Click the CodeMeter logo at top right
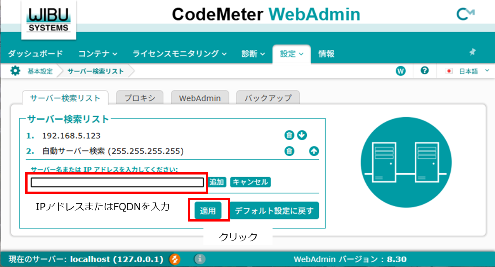Screen dimensions: 495x267 point(465,14)
